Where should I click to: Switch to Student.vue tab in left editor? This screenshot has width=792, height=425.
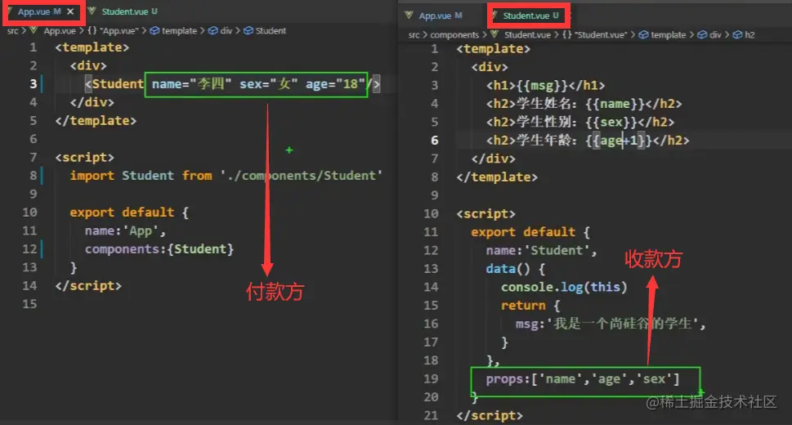[x=123, y=11]
